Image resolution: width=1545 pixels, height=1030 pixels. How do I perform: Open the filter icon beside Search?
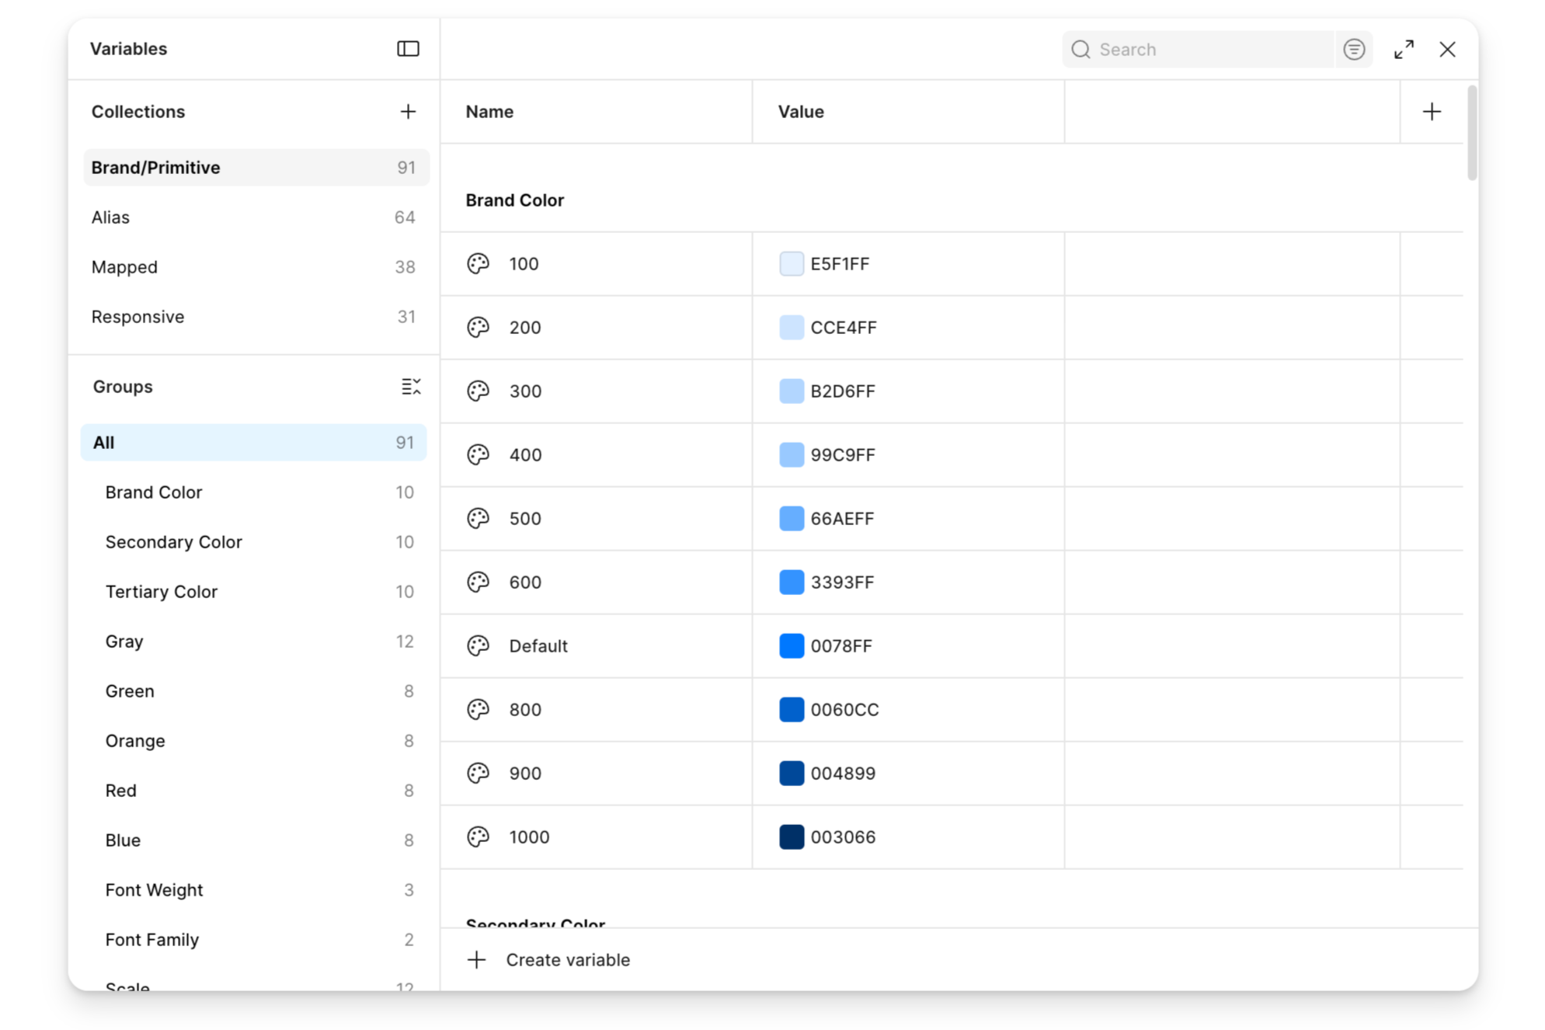(1354, 50)
